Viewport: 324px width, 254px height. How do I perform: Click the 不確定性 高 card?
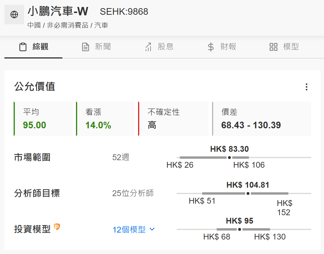pos(173,119)
